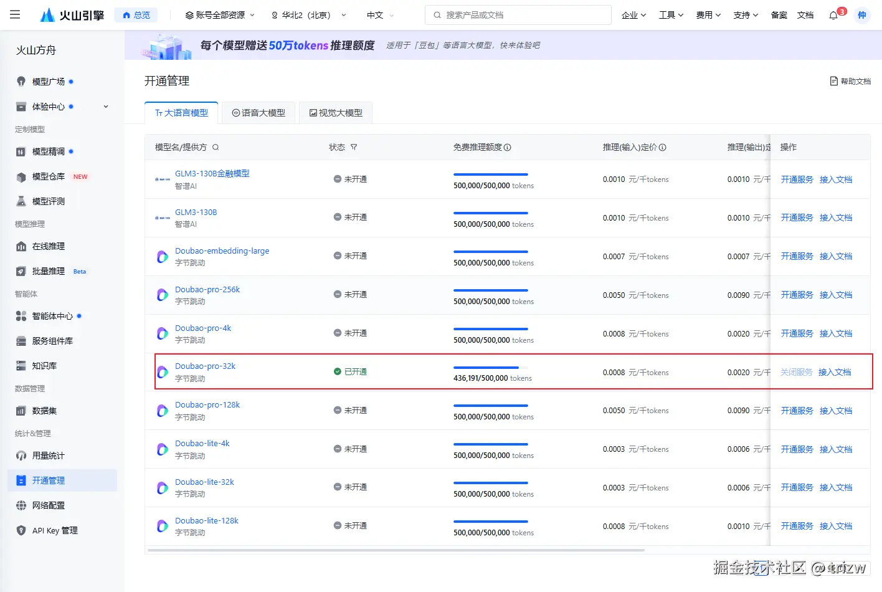Click the 未开通 status of Doubao-pro-4k
Viewport: 882px width, 592px height.
coord(351,333)
